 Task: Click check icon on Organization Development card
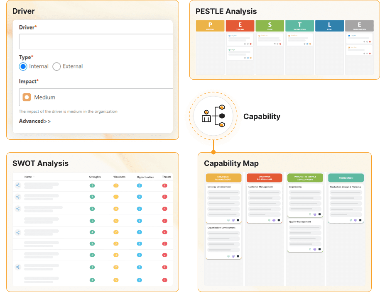[228, 256]
